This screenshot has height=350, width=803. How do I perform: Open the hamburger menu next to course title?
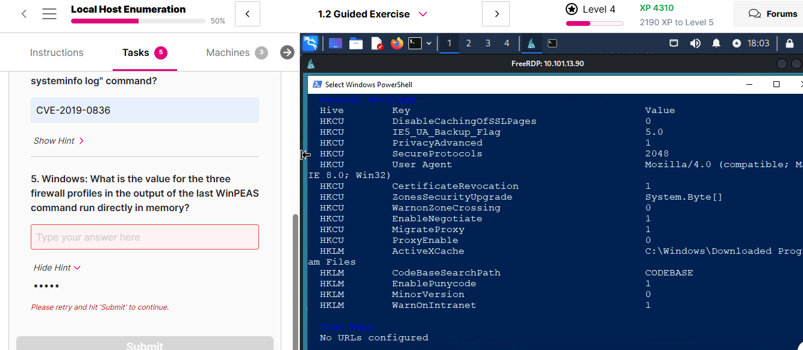49,14
